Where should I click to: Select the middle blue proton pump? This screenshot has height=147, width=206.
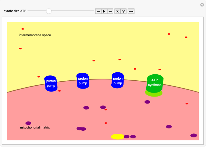tap(83, 81)
